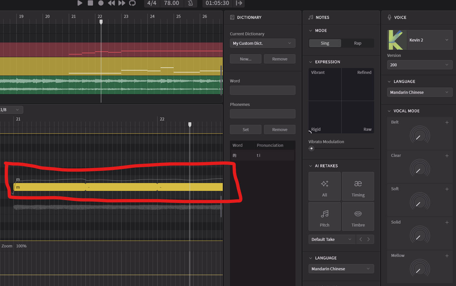Open the Current Dictionary dropdown
The height and width of the screenshot is (286, 456).
[263, 43]
